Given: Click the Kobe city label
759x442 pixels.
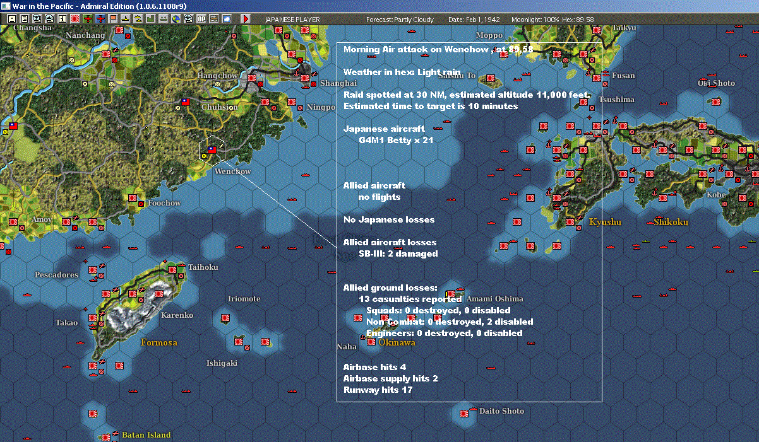Looking at the screenshot, I should click(x=716, y=195).
